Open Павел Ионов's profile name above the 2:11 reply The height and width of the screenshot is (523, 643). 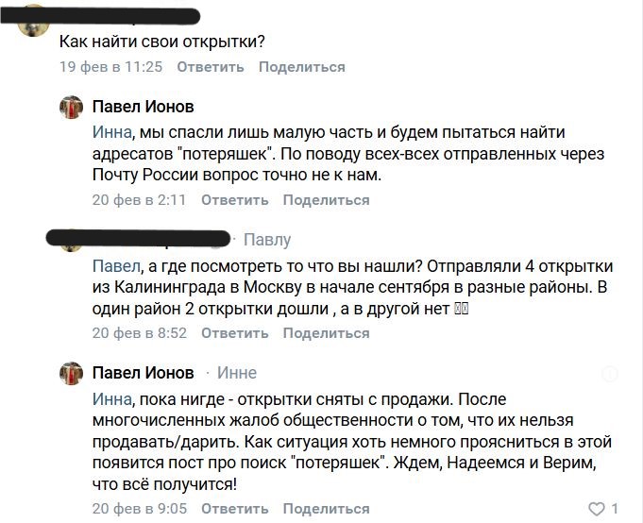point(143,107)
